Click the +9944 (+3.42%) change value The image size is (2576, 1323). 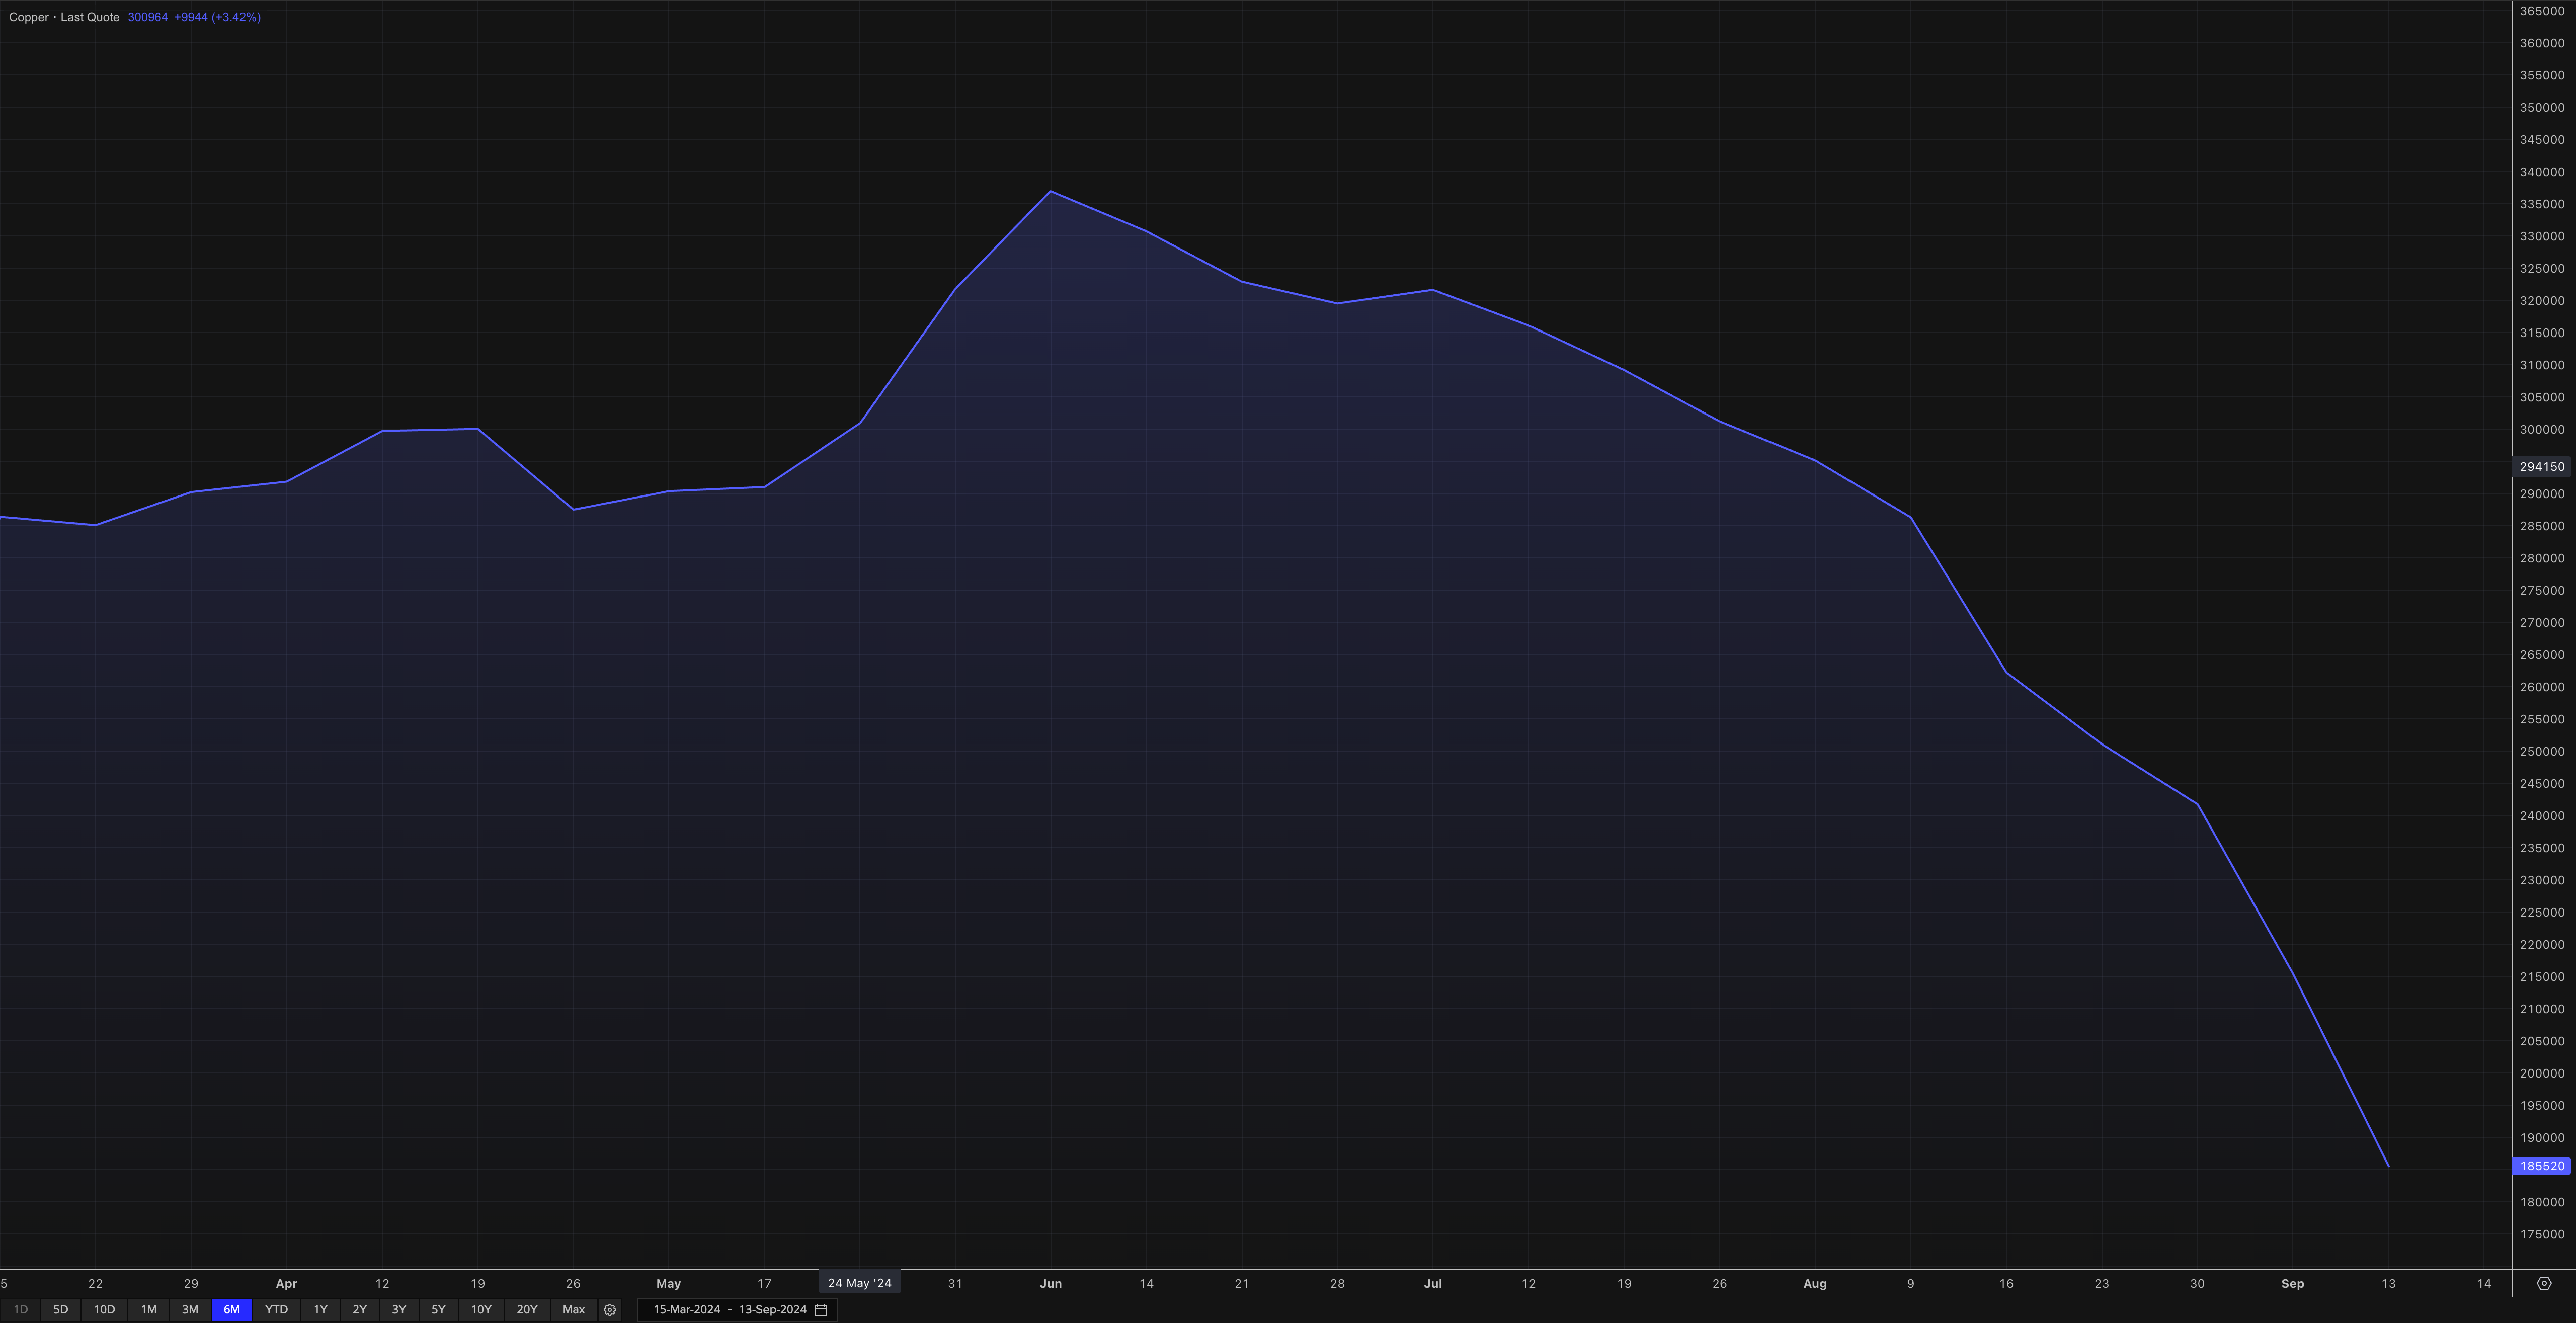[217, 17]
